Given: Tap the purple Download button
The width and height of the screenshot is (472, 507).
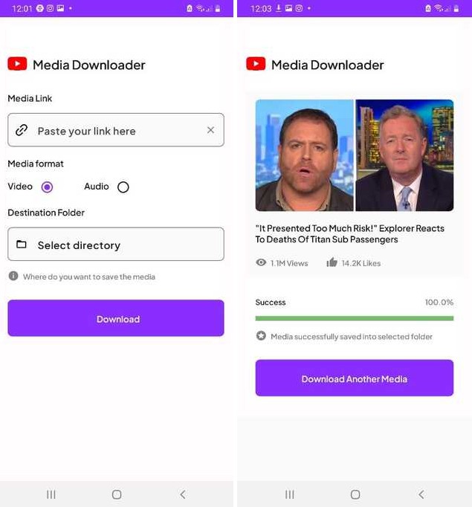Looking at the screenshot, I should [116, 318].
